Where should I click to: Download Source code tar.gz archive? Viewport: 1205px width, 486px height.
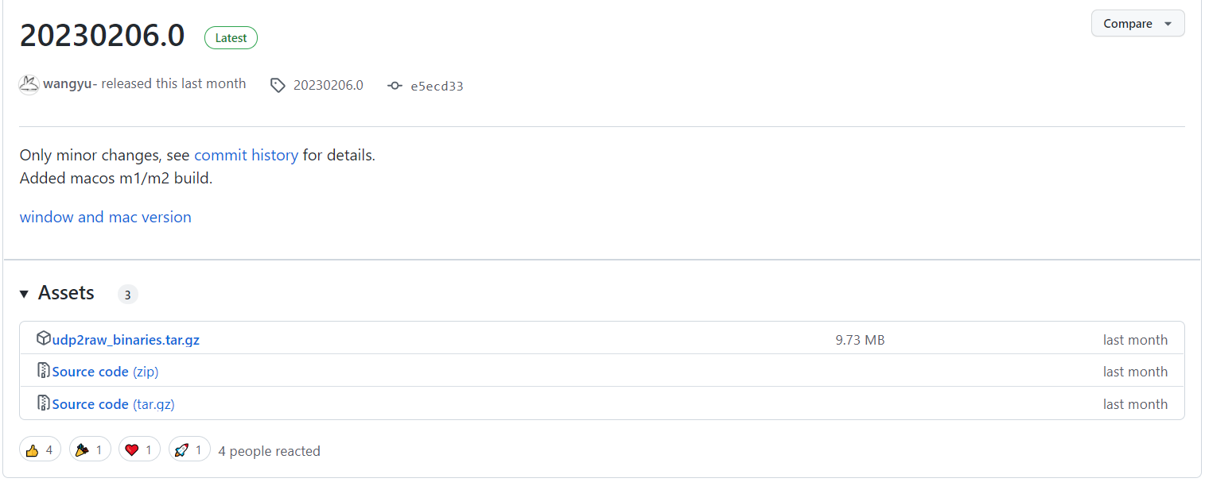(113, 404)
